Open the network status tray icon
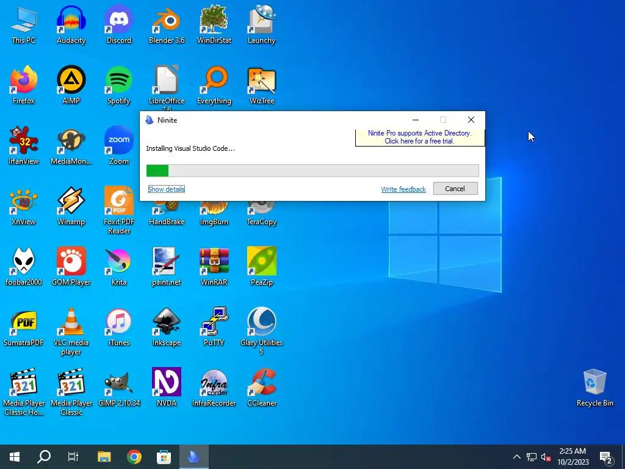This screenshot has width=625, height=469. click(x=532, y=457)
